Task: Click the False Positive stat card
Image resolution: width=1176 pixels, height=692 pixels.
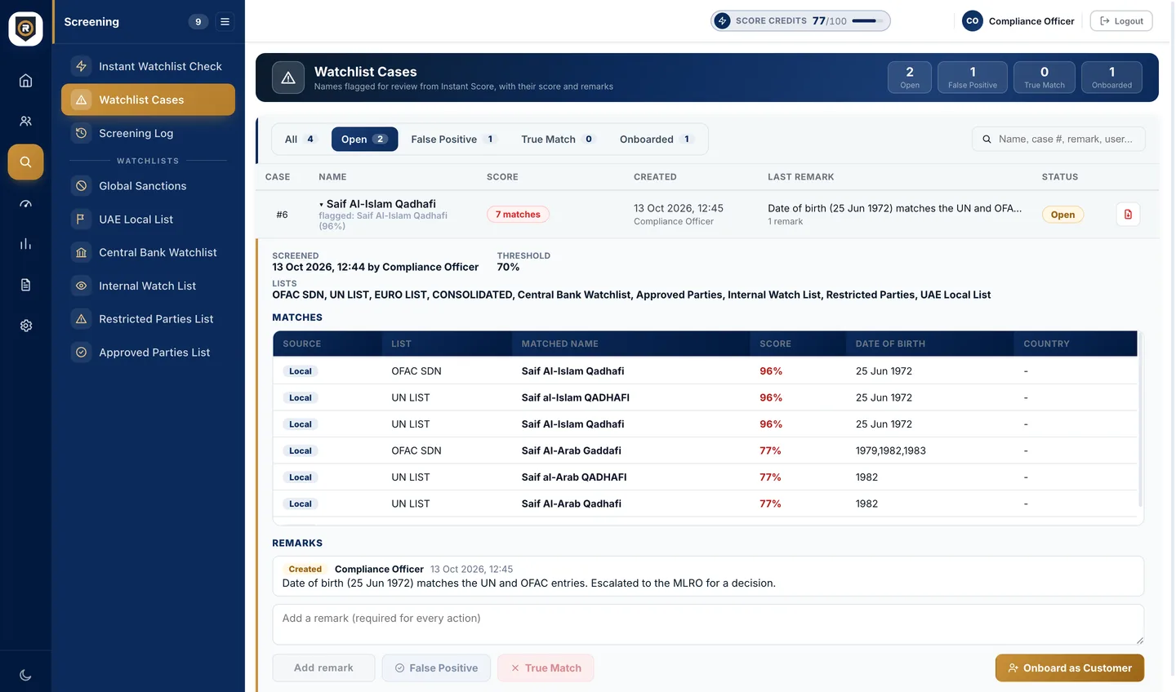Action: 972,78
